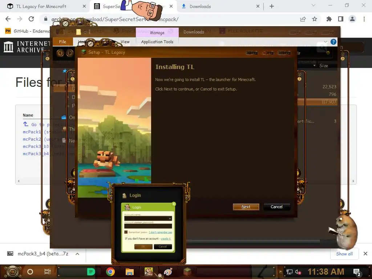Close the green Login popup
Image resolution: width=372 pixels, height=279 pixels.
pos(174,204)
